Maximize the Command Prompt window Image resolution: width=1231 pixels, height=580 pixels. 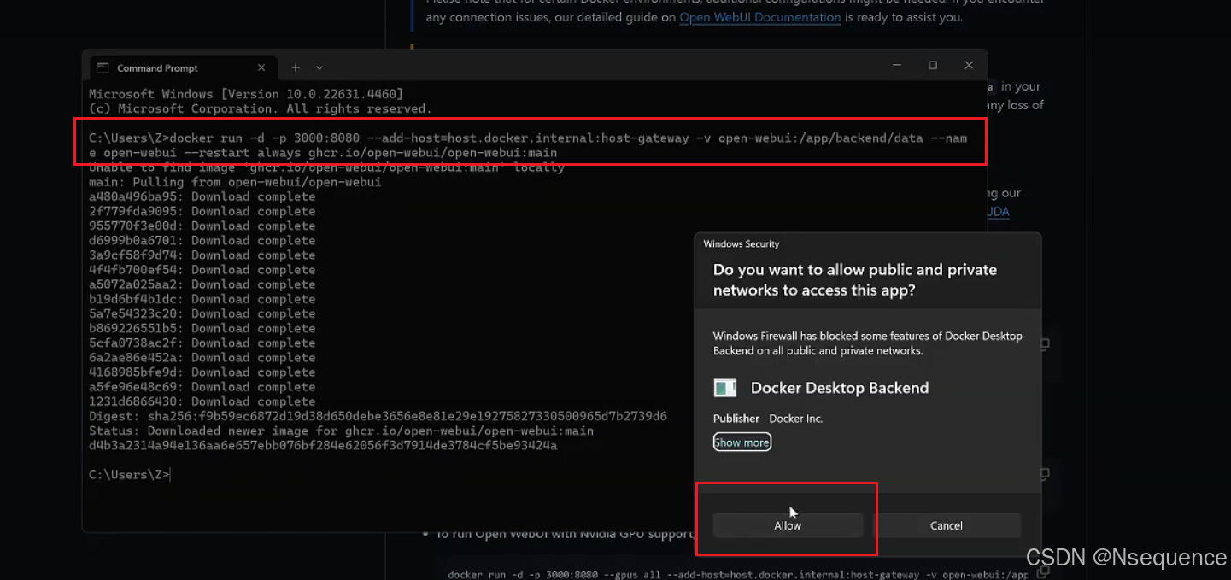(933, 65)
